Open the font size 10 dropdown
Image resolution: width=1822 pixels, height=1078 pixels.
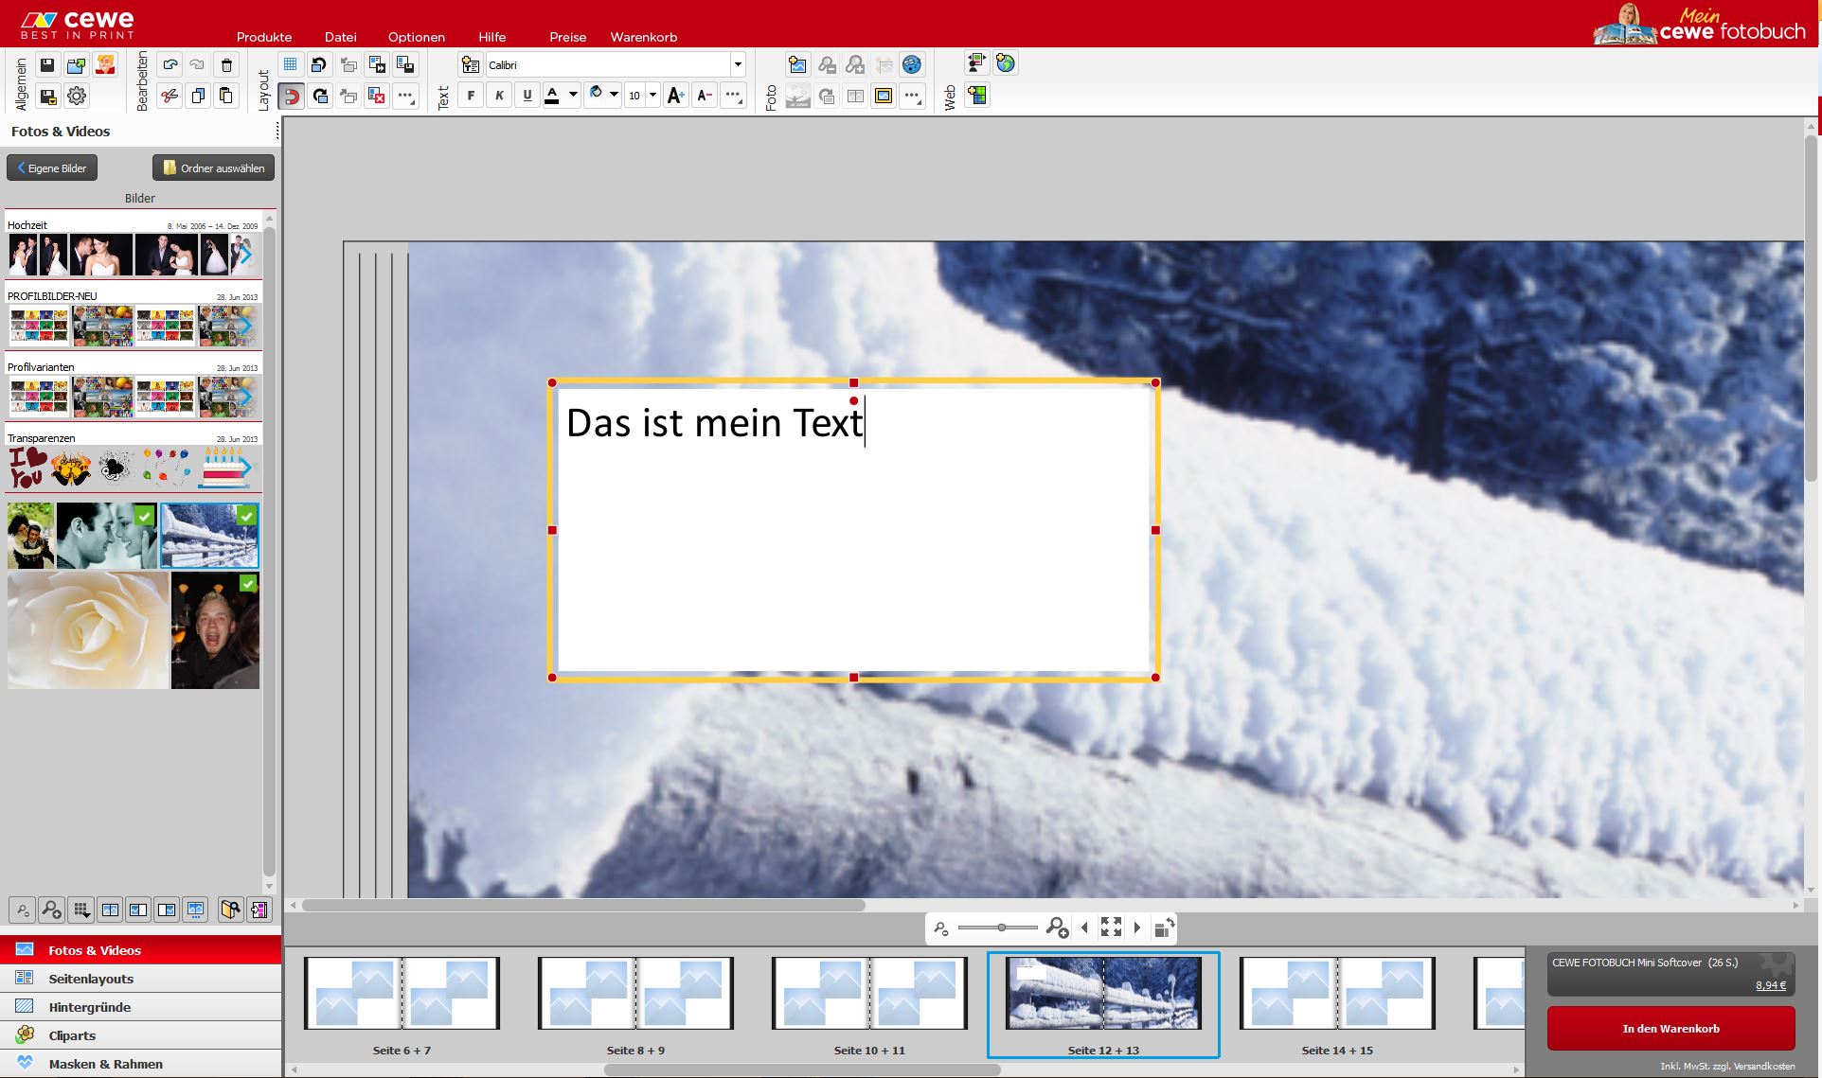click(x=652, y=96)
